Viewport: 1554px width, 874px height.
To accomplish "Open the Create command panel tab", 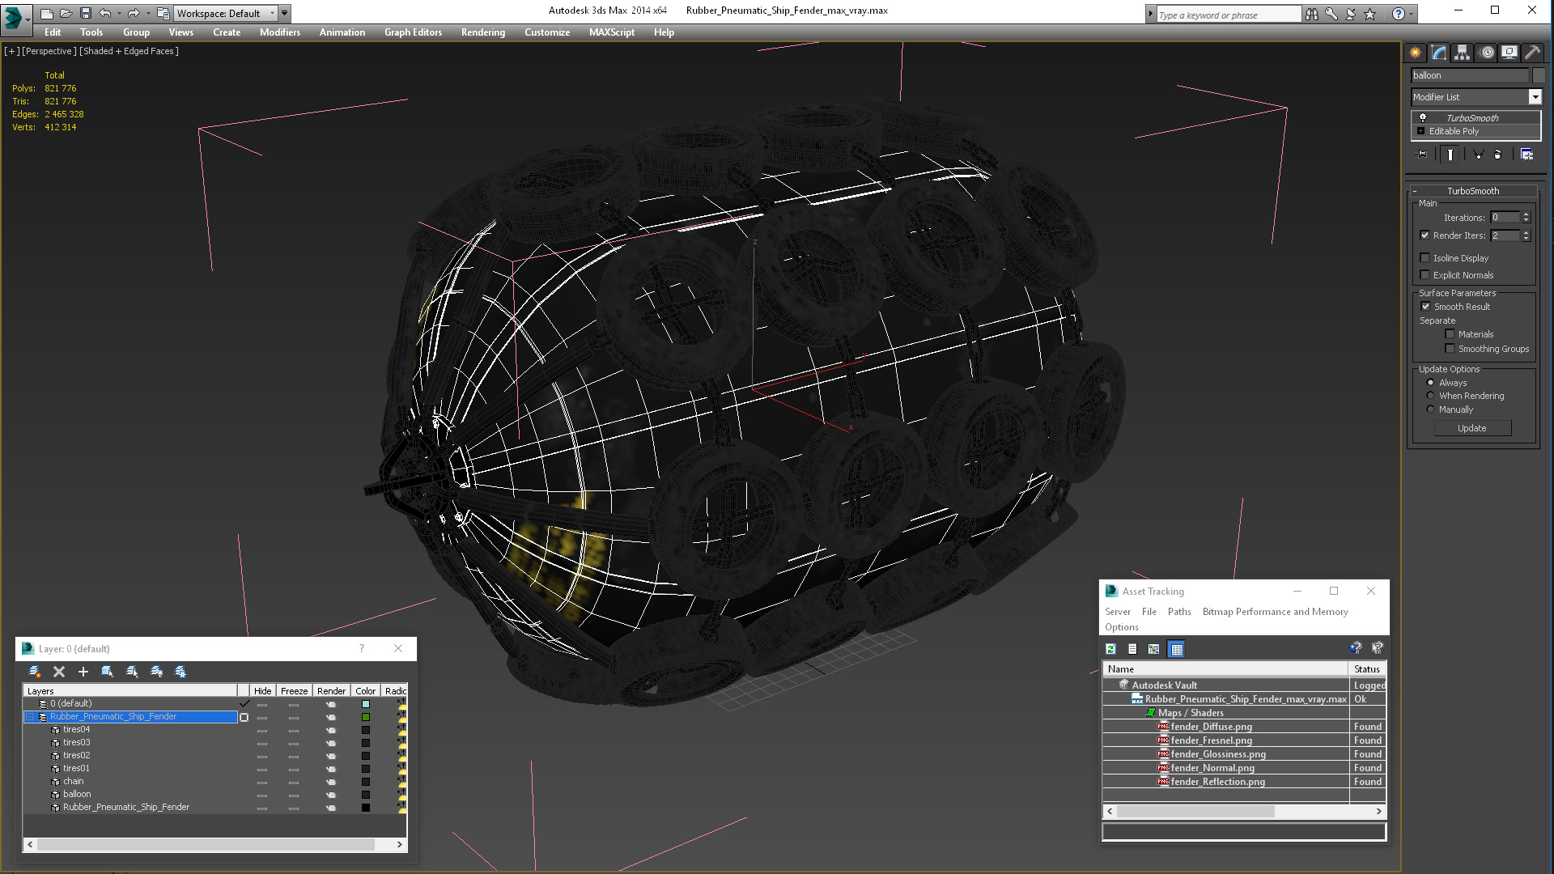I will click(1415, 53).
